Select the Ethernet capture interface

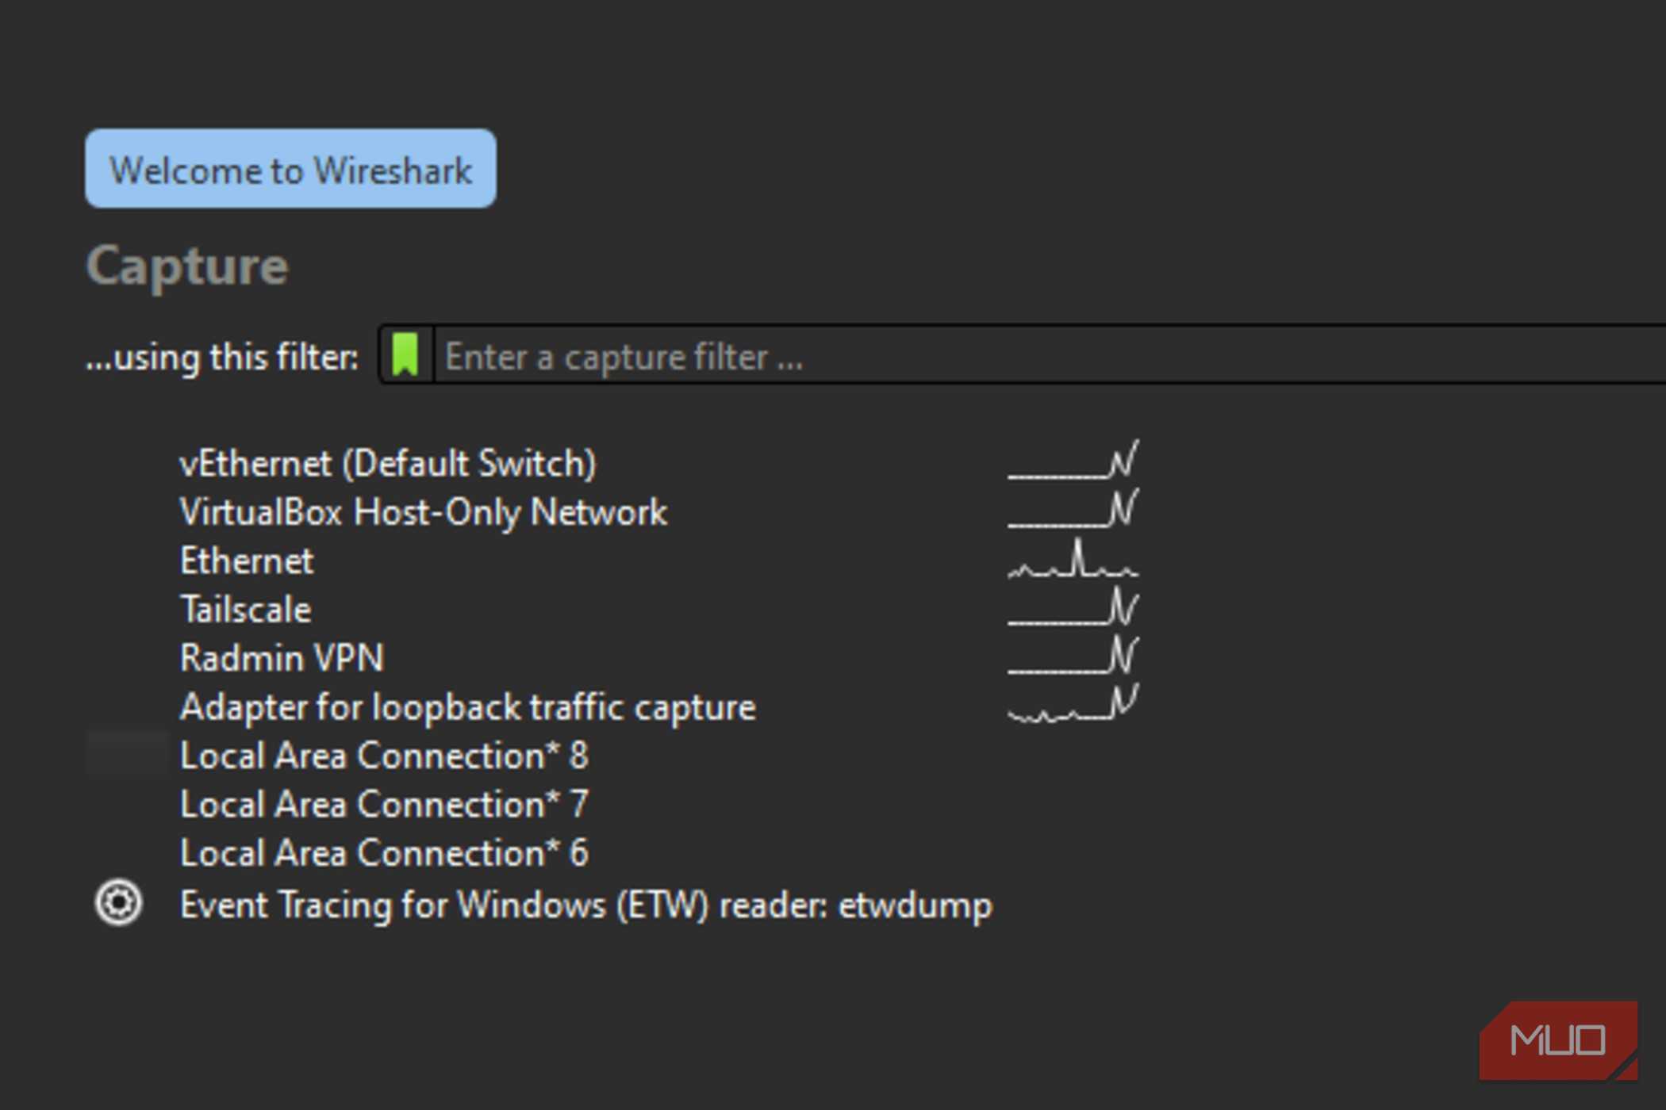247,561
